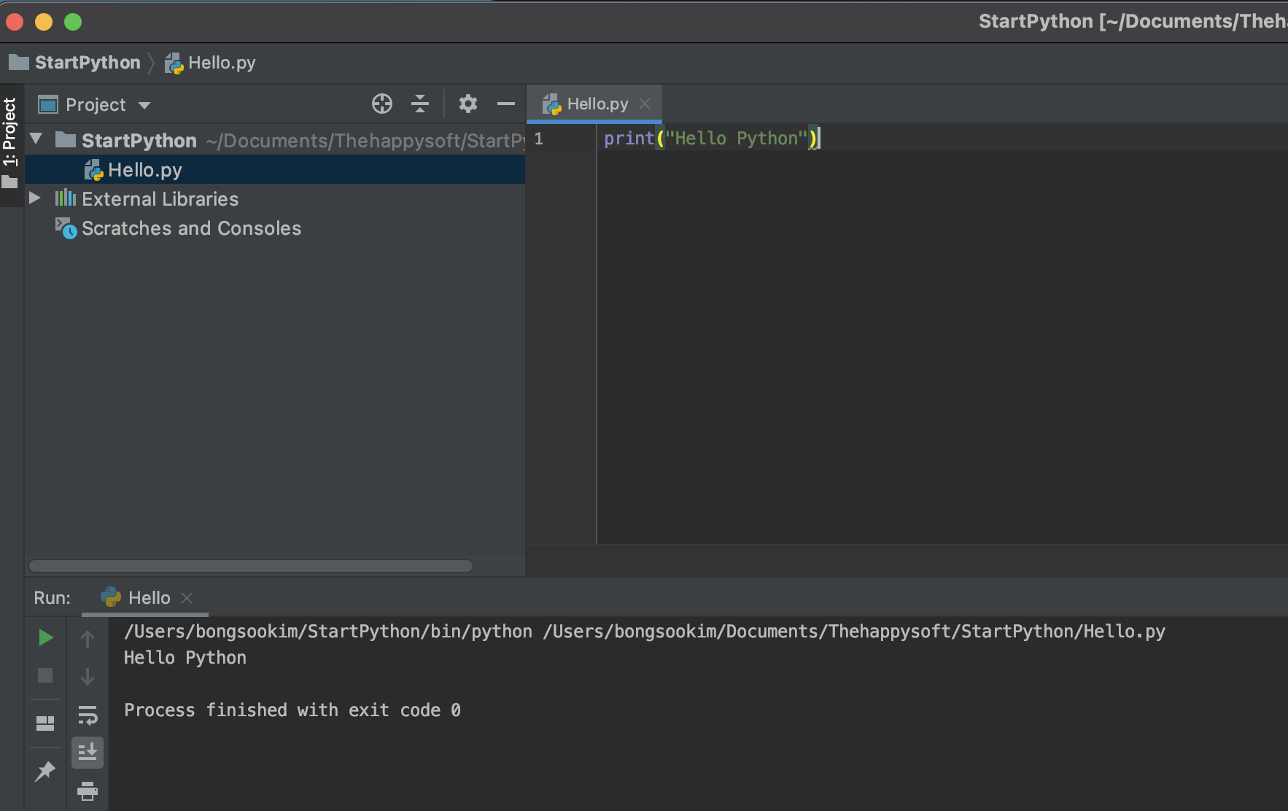
Task: Click the print console output icon
Action: tap(88, 791)
